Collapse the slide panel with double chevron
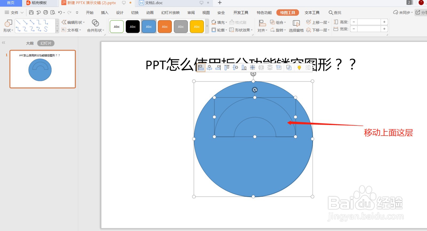Viewport: 427px width, 231px height. 3,43
